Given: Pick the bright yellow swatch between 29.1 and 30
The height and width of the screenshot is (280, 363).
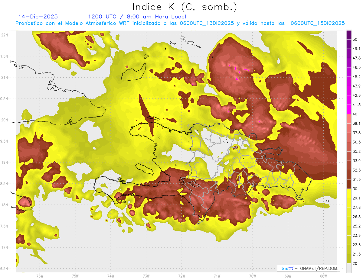Looking at the screenshot, I should click(349, 193).
